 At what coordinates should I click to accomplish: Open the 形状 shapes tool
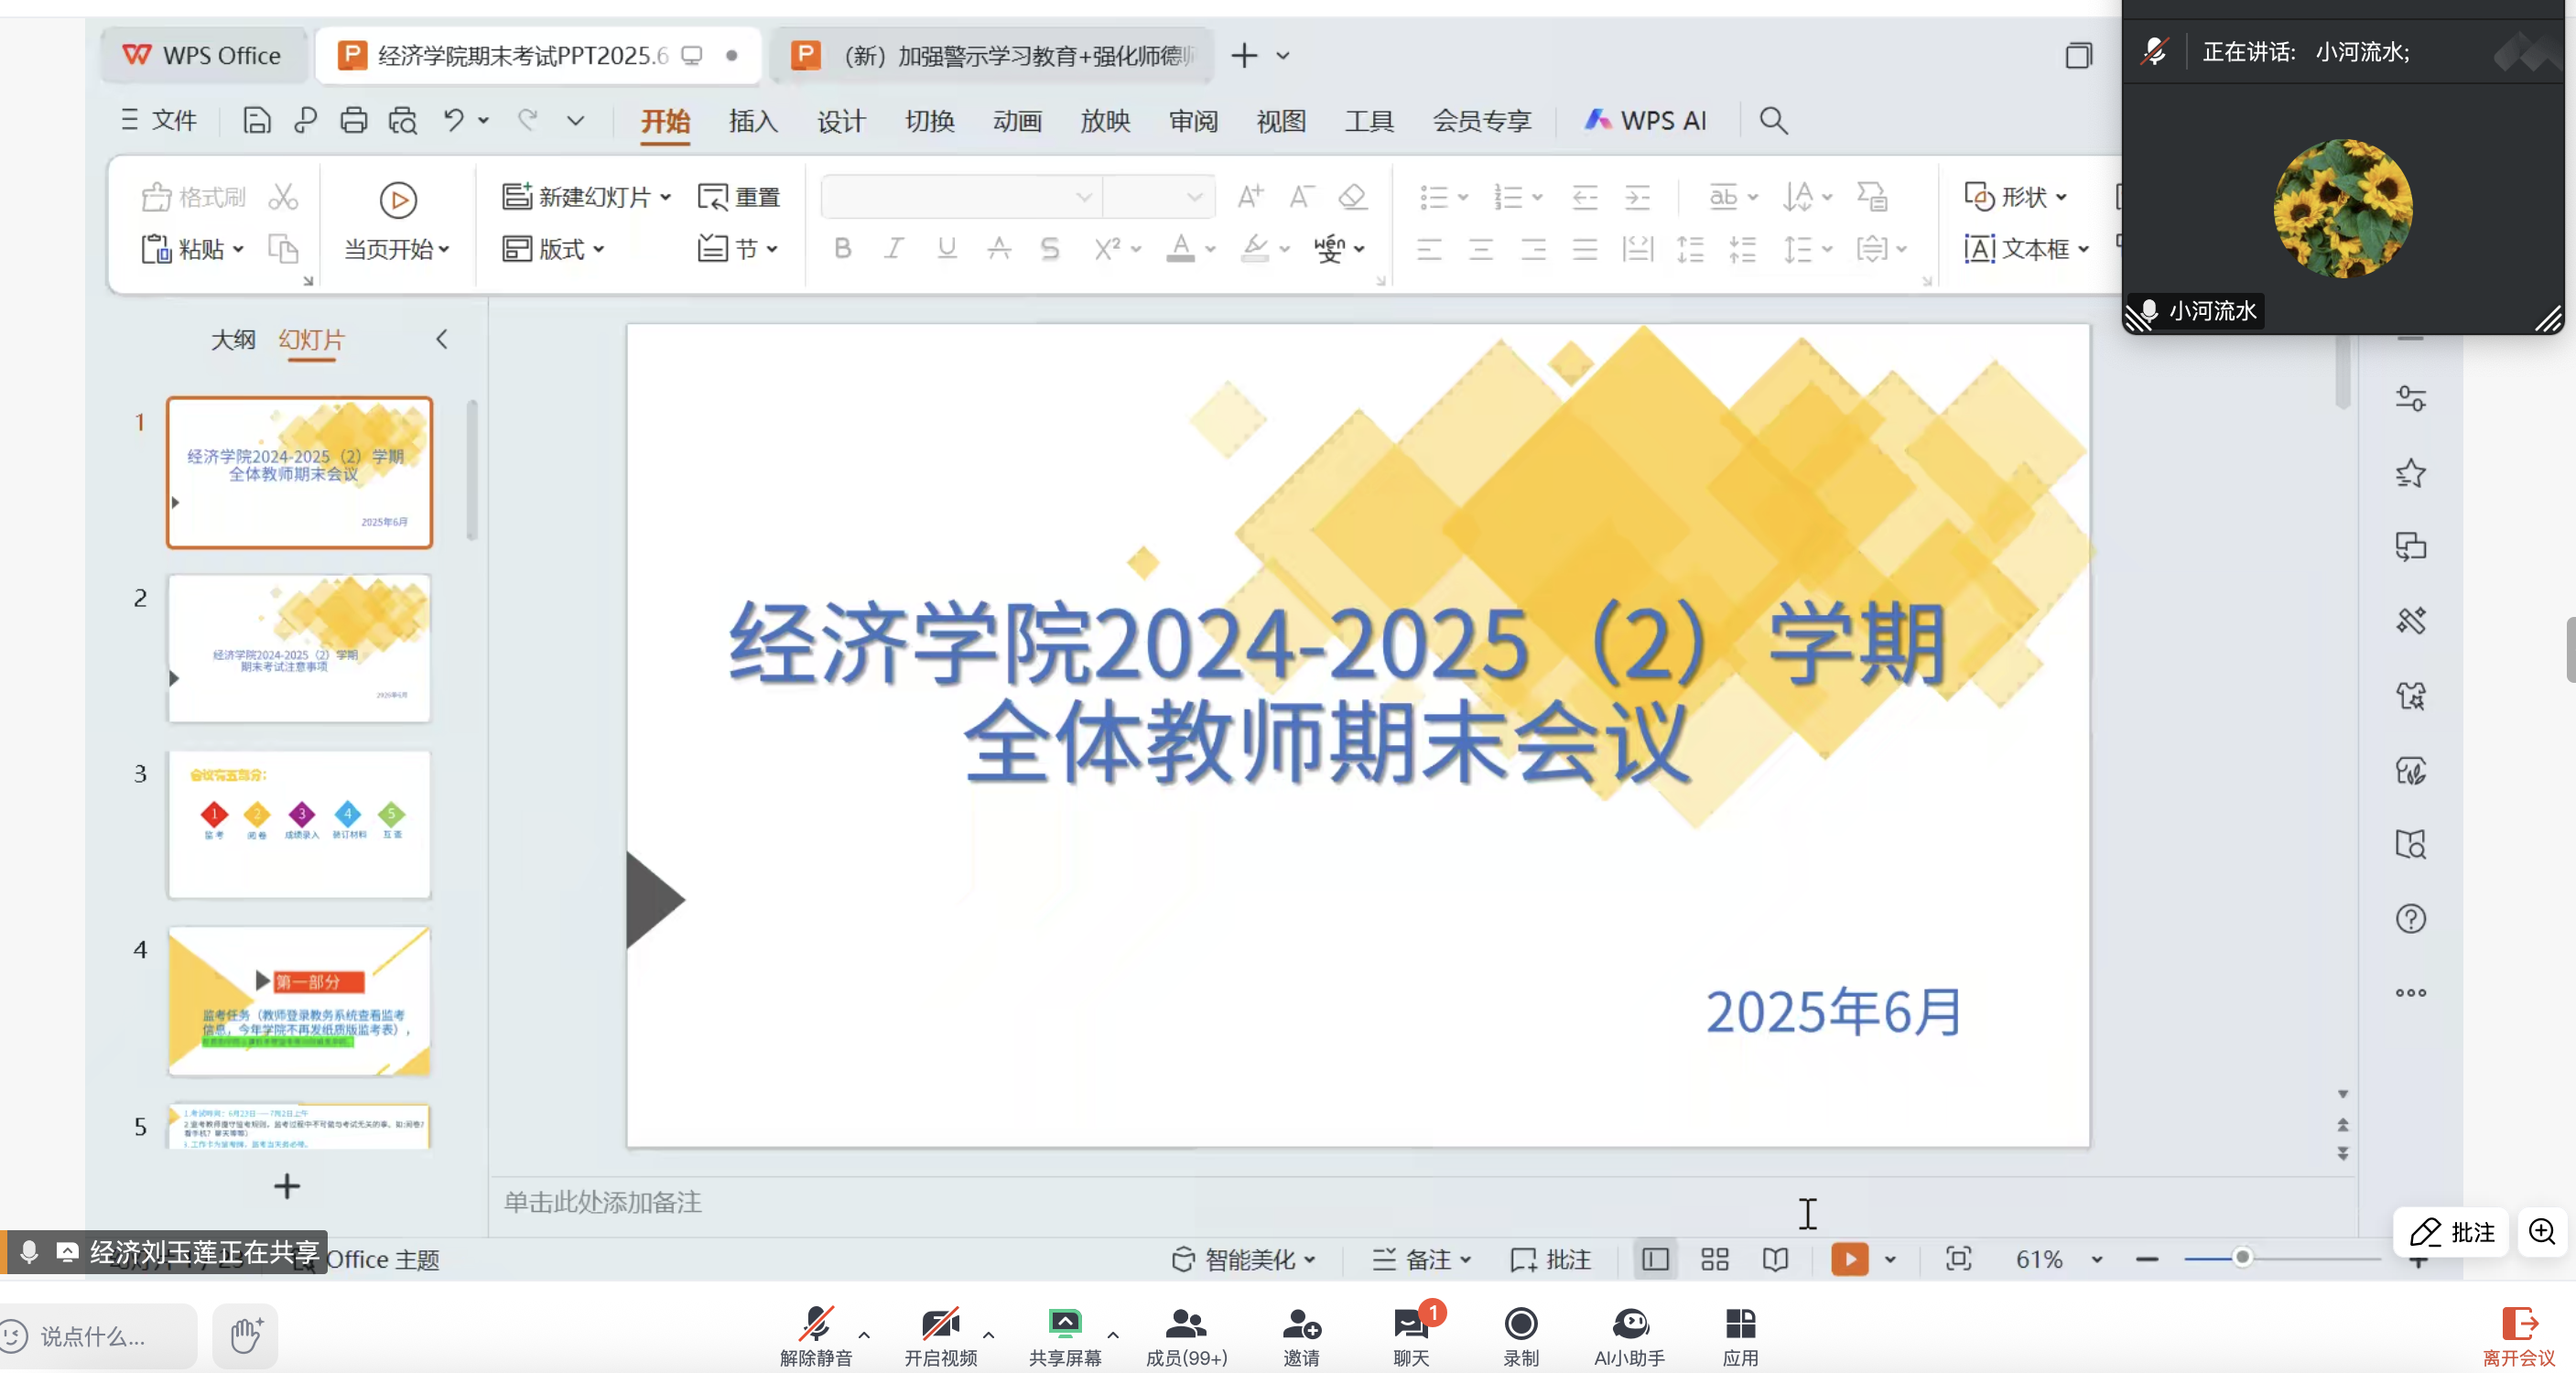pos(2017,196)
